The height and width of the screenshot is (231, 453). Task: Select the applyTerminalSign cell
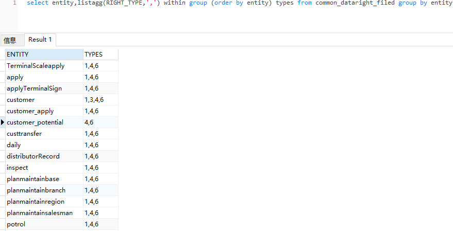[x=44, y=88]
